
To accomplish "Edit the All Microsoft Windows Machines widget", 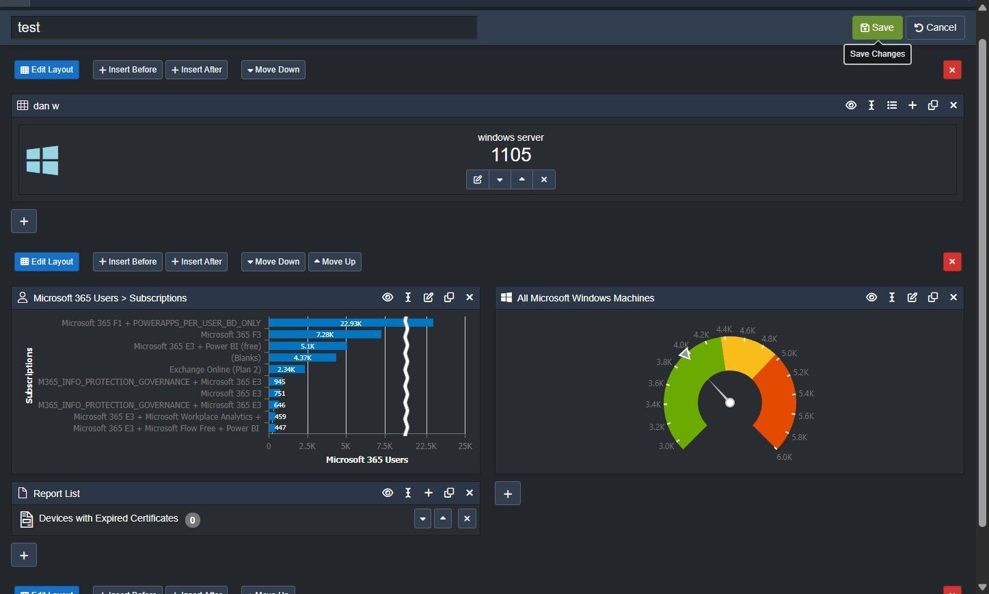I will coord(912,297).
